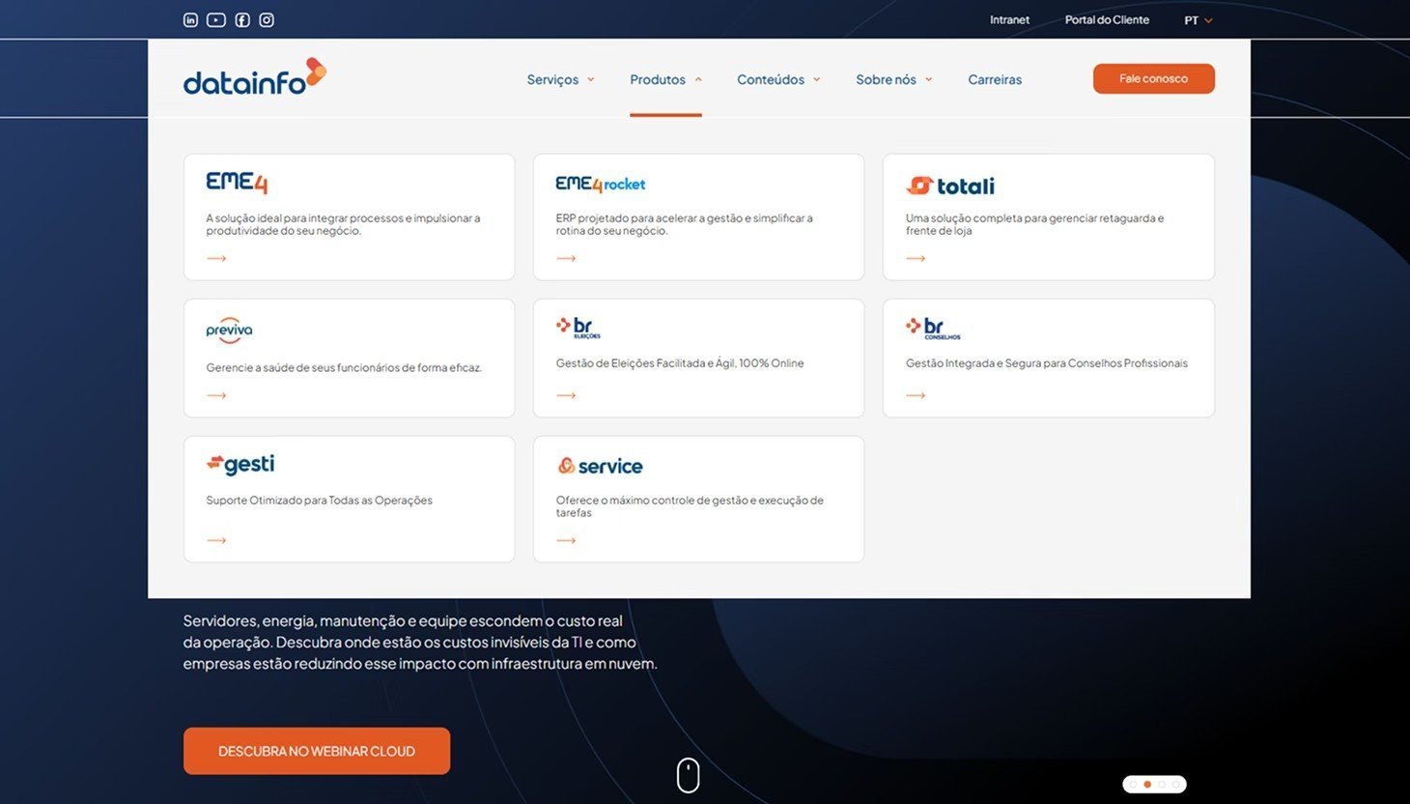Click the EME4 product logo
1410x804 pixels.
(x=237, y=183)
